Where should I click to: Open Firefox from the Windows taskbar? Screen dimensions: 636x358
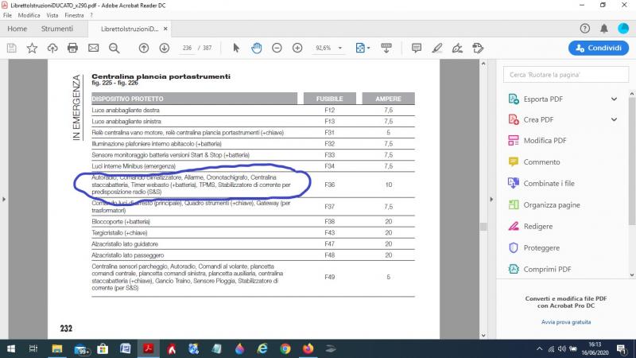click(x=308, y=348)
